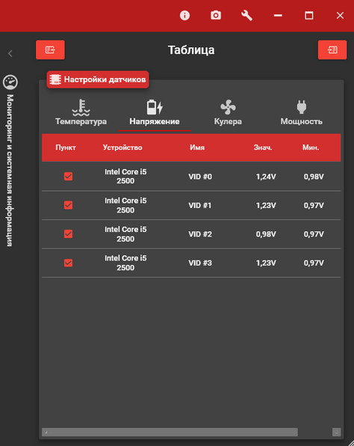Click the Знач. column header

pyautogui.click(x=263, y=147)
